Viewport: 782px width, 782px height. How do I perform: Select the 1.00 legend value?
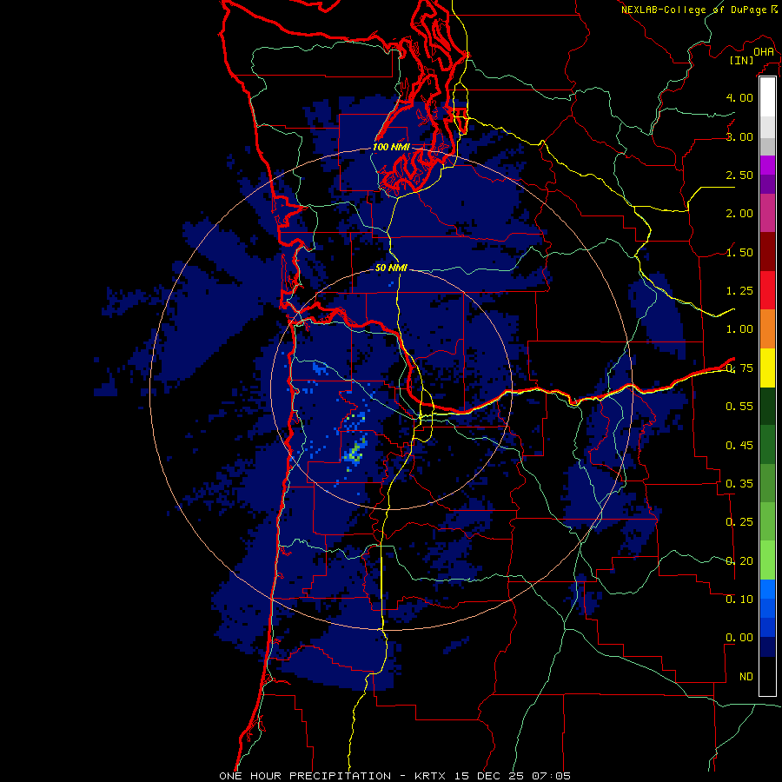(x=739, y=329)
